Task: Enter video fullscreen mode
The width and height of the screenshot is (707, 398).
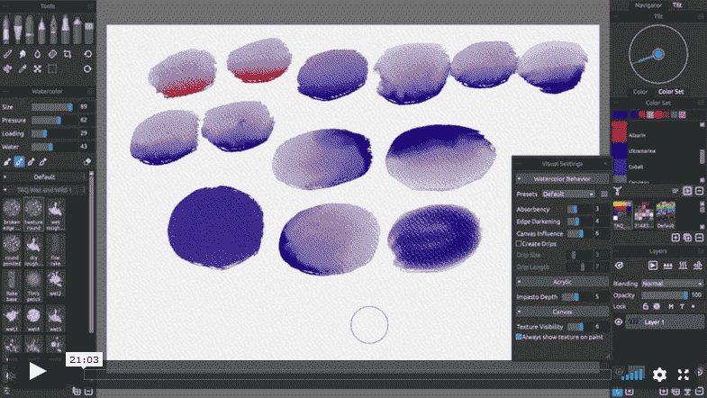Action: tap(683, 374)
